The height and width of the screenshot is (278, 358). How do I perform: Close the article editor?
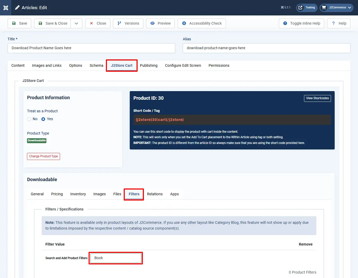pyautogui.click(x=98, y=23)
